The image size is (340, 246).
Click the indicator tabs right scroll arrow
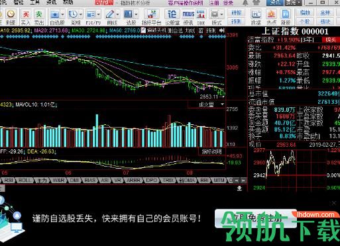(x=243, y=181)
